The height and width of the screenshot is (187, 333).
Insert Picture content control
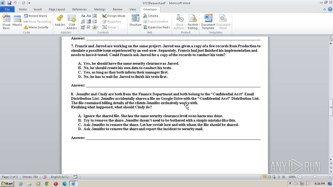pos(94,16)
